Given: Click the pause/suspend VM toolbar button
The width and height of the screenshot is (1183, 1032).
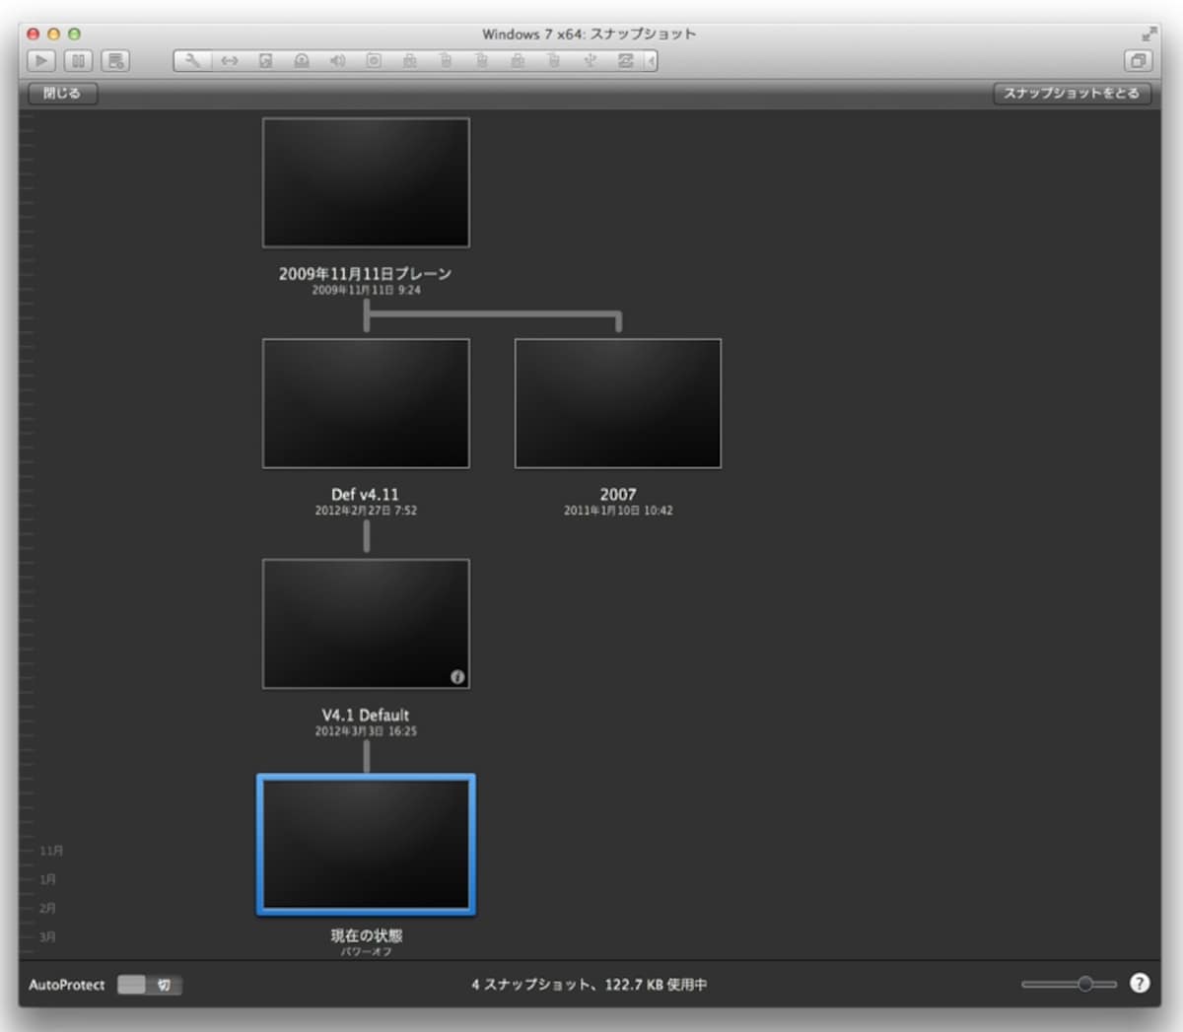Looking at the screenshot, I should point(79,61).
